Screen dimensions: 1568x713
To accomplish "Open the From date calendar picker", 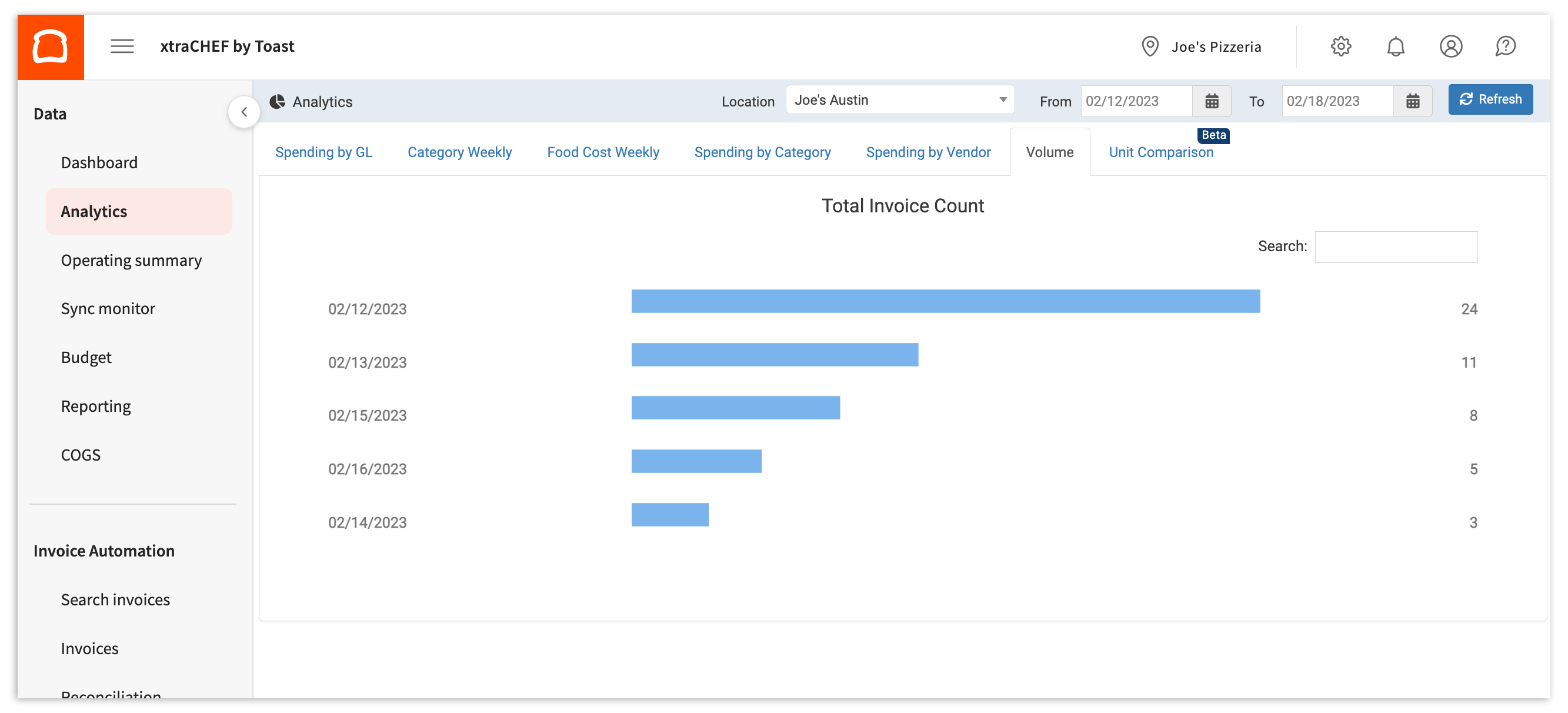I will click(1212, 101).
